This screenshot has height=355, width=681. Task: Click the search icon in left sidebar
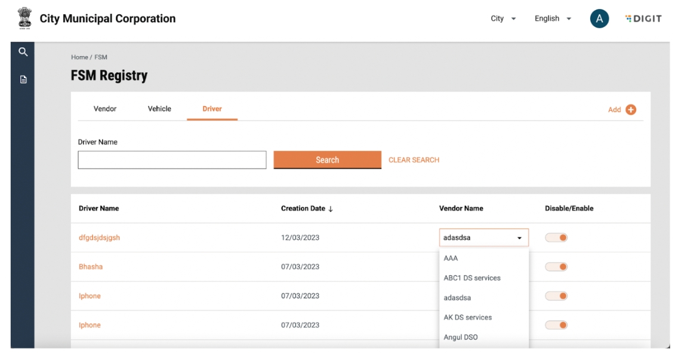23,53
